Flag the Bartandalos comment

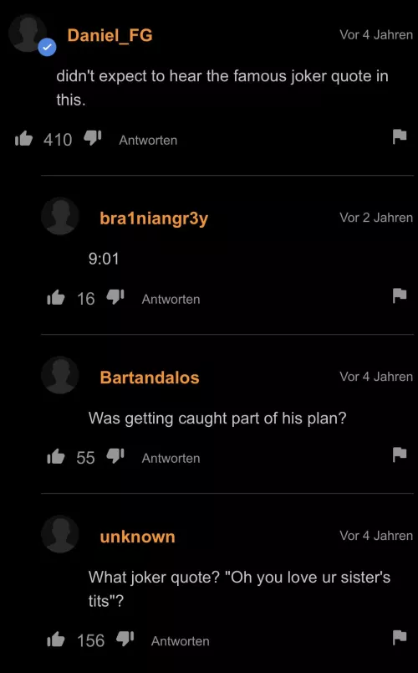pos(399,455)
